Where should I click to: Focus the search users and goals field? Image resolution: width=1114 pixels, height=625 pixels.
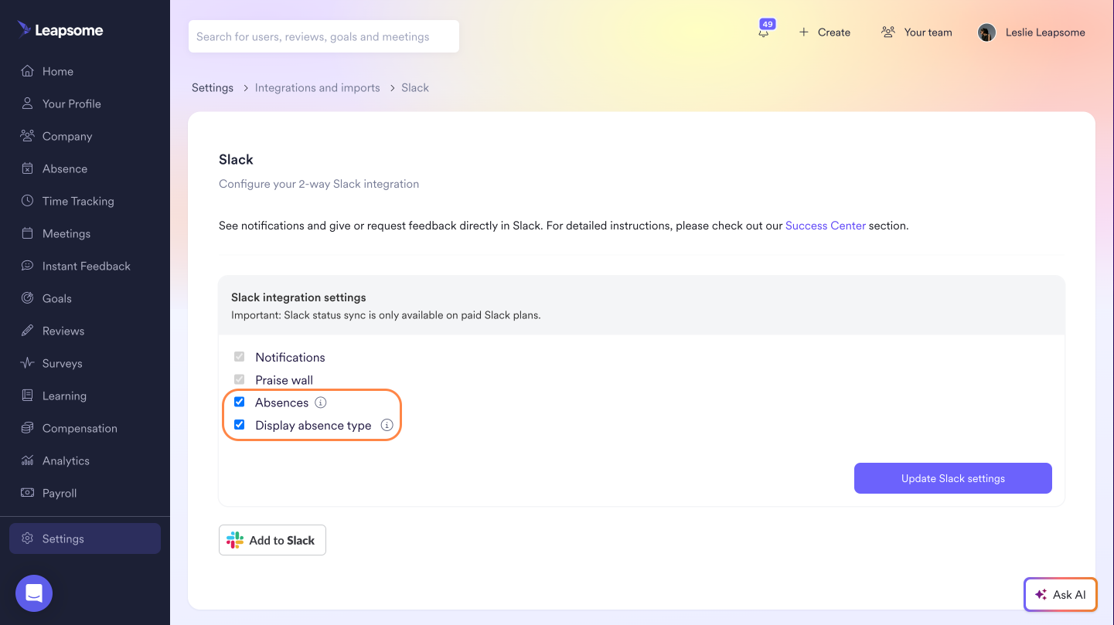click(324, 36)
